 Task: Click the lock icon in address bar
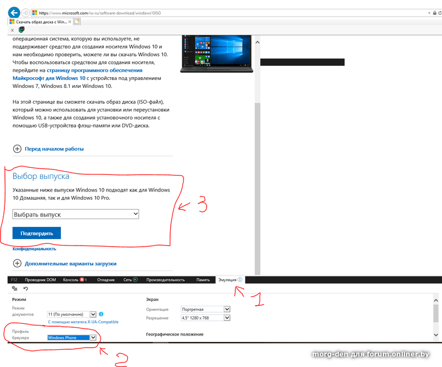434,13
